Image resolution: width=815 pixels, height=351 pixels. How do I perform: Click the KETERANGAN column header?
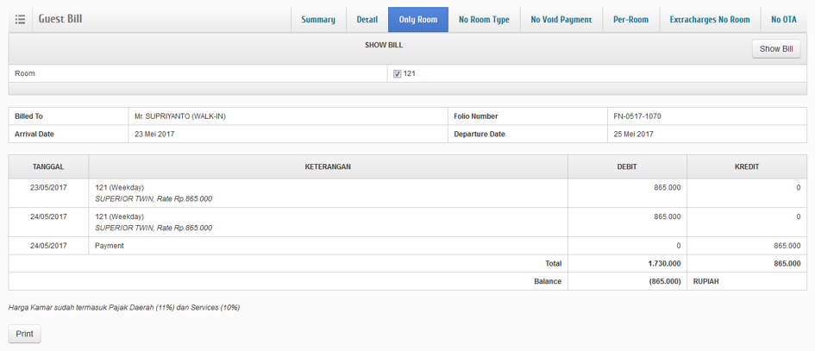[328, 166]
